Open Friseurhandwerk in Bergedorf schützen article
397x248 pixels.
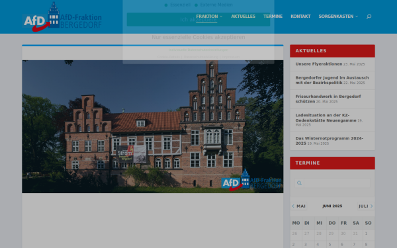[x=328, y=99]
